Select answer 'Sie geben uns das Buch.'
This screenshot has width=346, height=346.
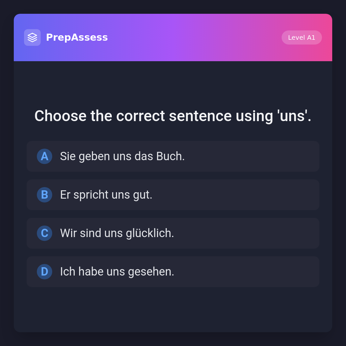point(122,156)
